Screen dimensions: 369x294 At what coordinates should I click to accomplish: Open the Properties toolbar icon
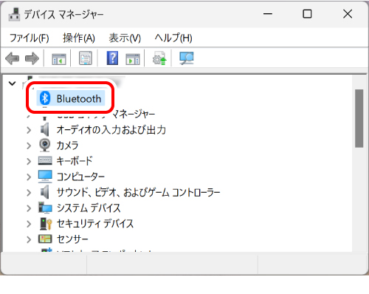[x=86, y=58]
